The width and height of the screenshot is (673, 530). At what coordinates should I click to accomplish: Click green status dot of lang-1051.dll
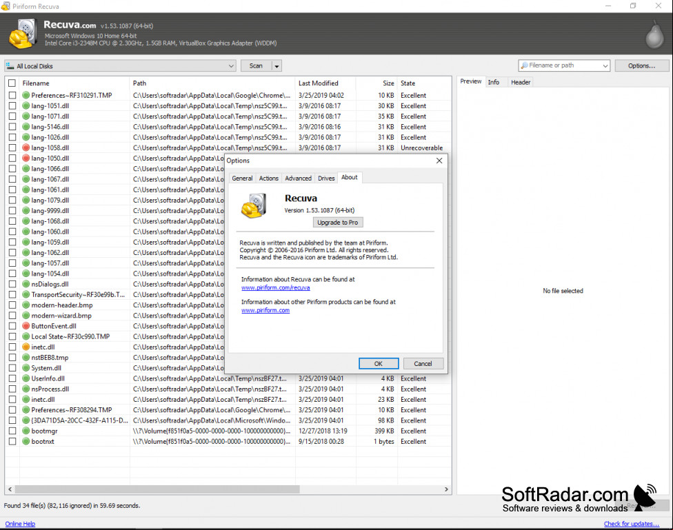(26, 105)
